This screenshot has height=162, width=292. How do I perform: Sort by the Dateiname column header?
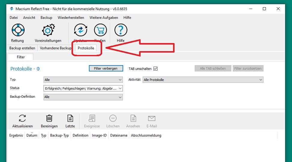point(119,135)
